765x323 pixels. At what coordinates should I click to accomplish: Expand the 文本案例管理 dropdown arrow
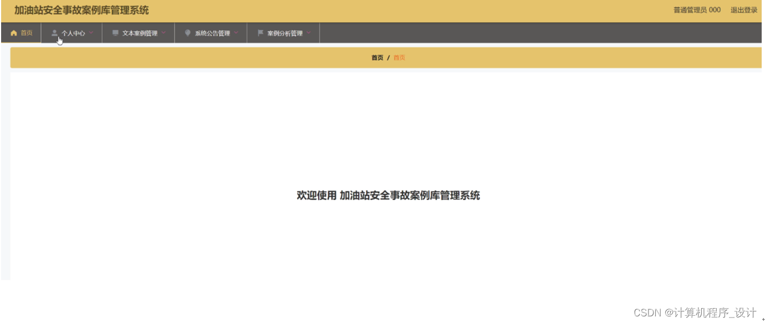164,33
